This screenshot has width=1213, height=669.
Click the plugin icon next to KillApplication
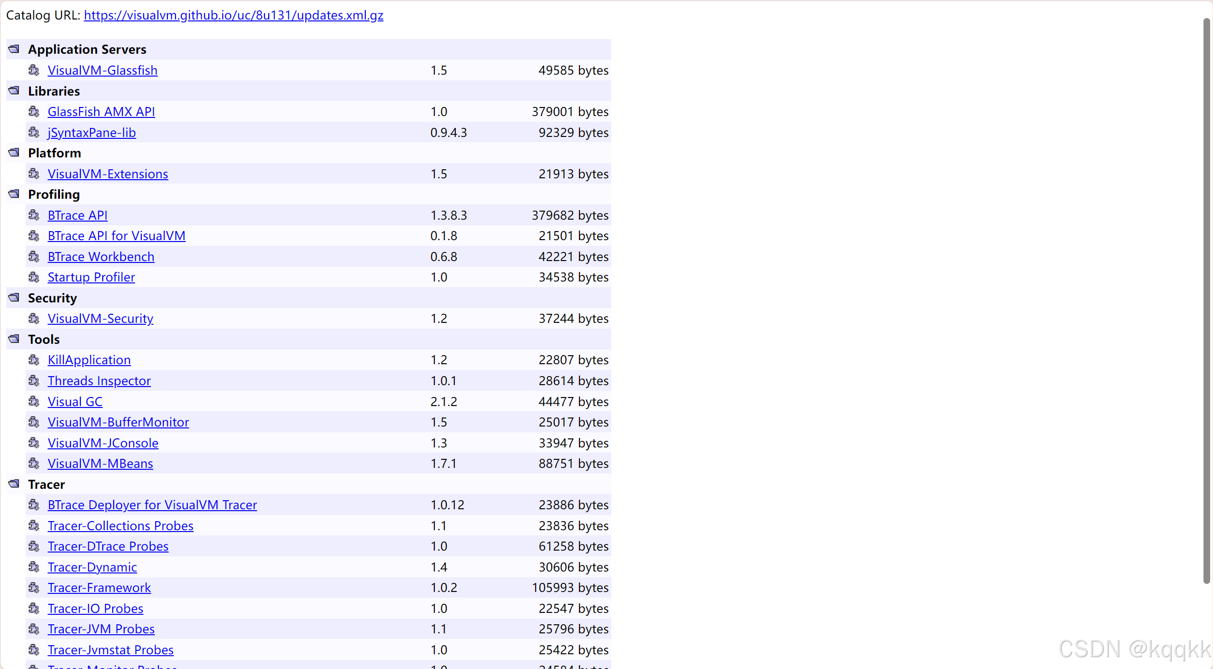coord(34,360)
